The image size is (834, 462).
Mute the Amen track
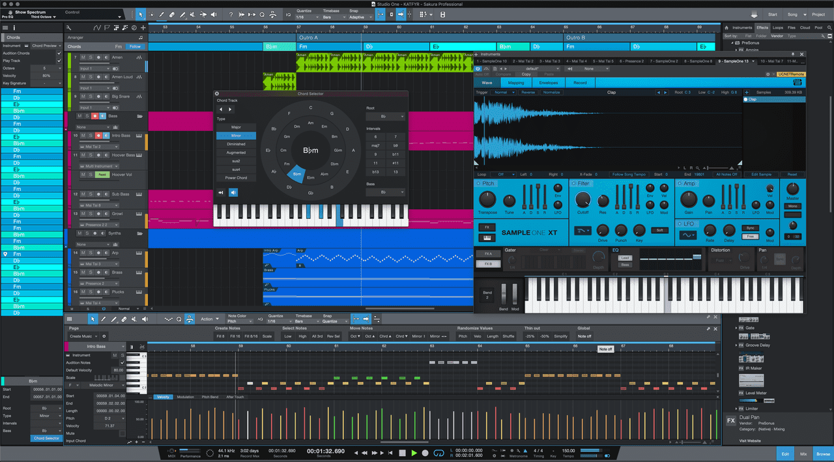click(83, 57)
